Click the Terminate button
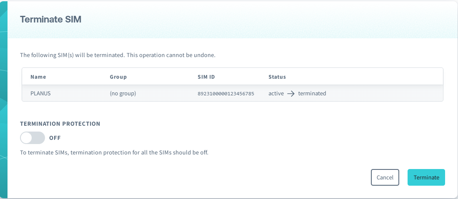 click(426, 177)
